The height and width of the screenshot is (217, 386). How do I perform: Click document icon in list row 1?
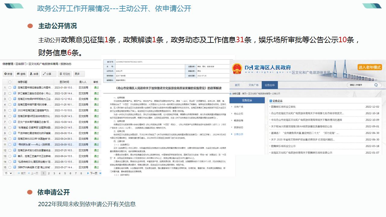point(14,88)
